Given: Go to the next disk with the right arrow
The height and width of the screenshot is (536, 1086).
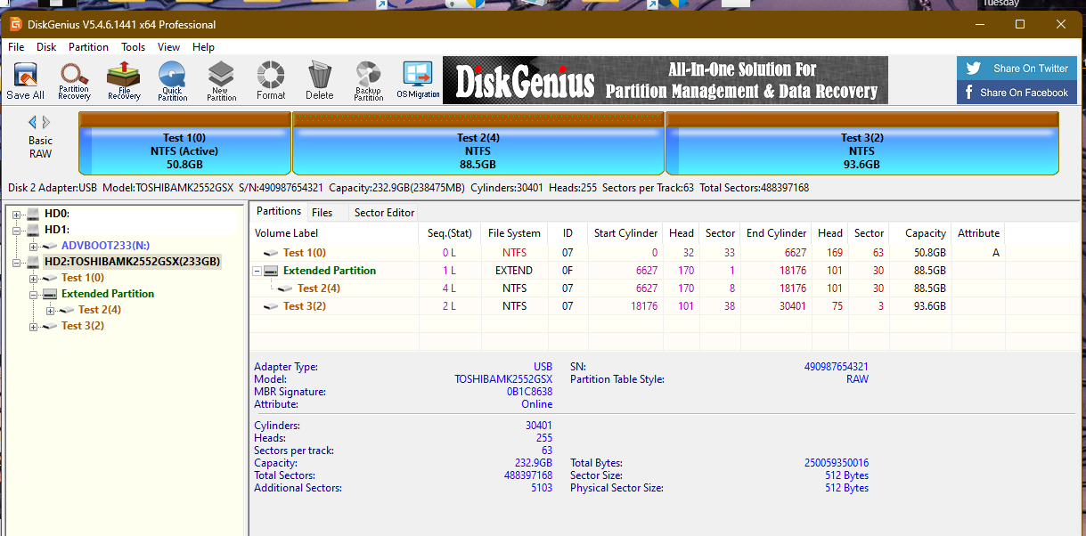Looking at the screenshot, I should (46, 122).
